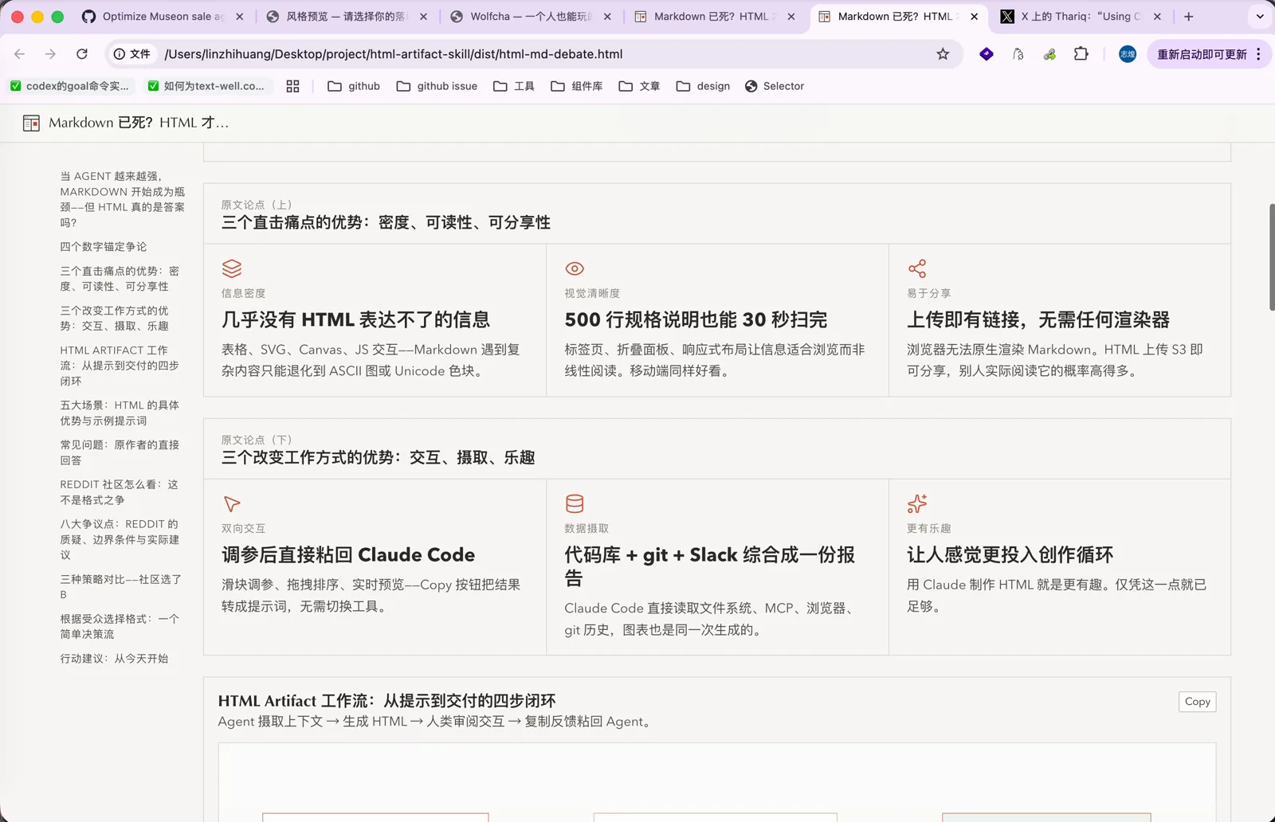Click the browser back arrow
1275x822 pixels.
tap(20, 54)
